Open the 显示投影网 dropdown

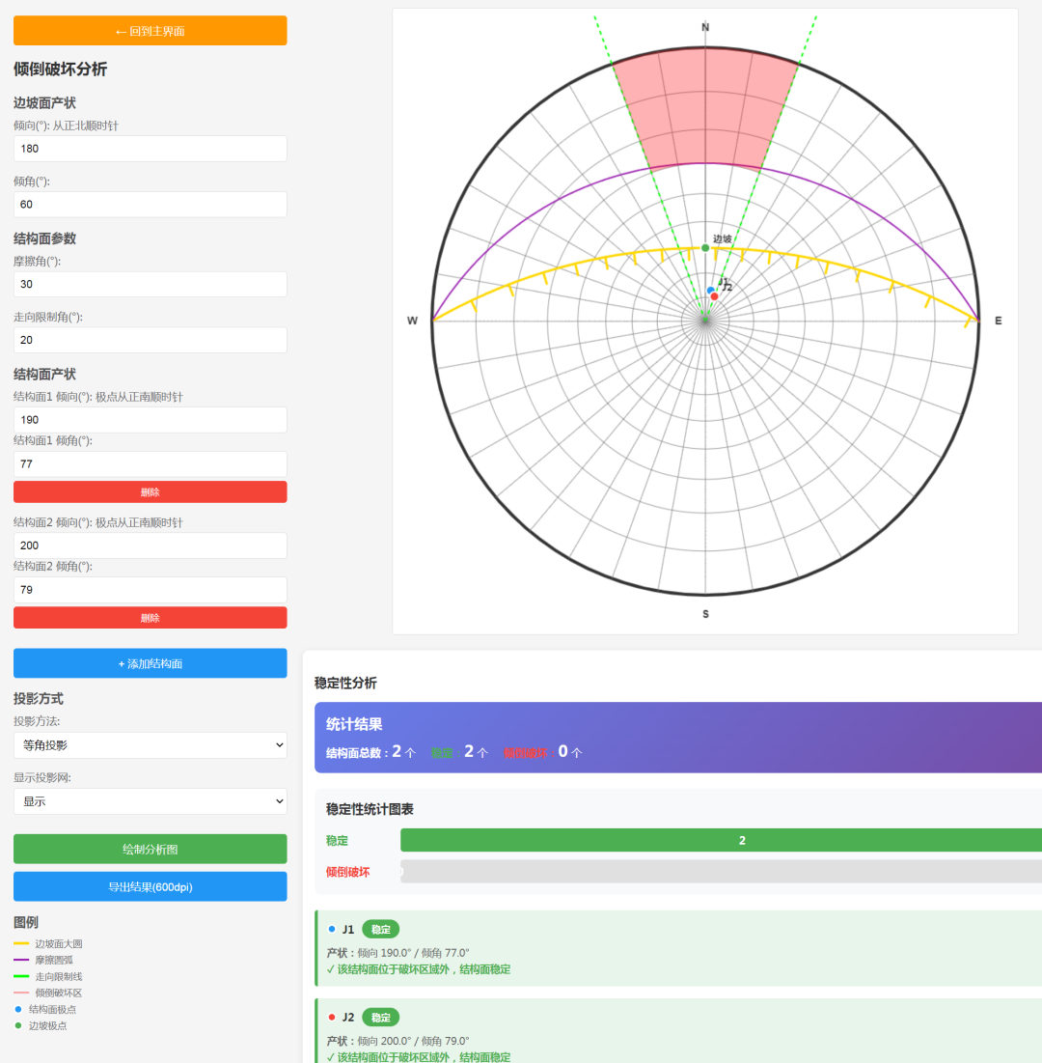click(151, 801)
